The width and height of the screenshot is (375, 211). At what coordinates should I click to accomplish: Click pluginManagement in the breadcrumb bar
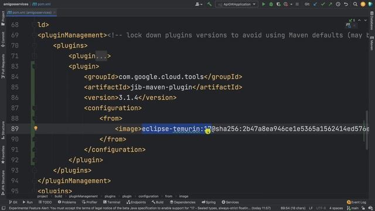(83, 196)
